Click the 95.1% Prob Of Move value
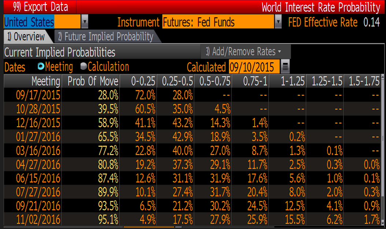 coord(108,219)
